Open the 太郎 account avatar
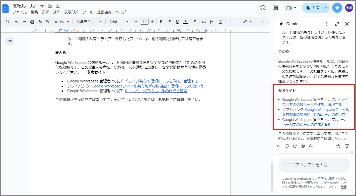This screenshot has height=196, width=356. click(x=349, y=8)
